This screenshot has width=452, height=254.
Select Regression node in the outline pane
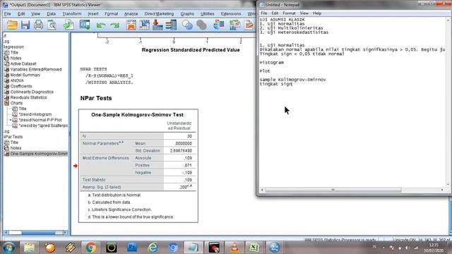pos(13,47)
